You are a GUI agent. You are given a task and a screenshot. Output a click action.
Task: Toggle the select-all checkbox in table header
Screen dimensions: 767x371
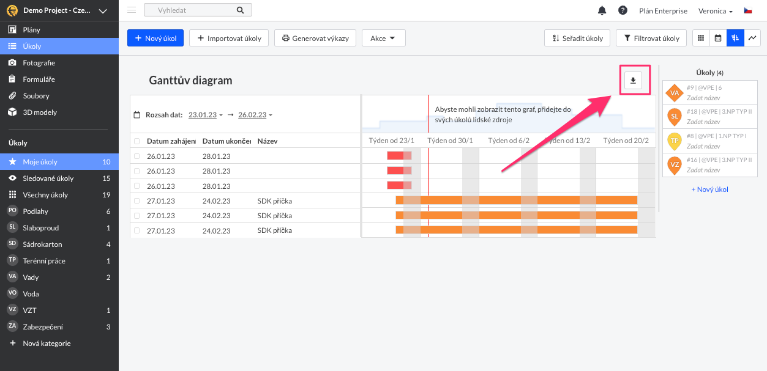point(137,141)
